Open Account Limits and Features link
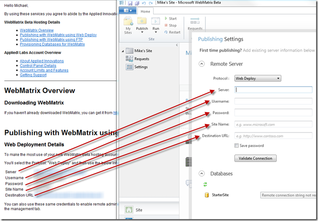 point(44,70)
